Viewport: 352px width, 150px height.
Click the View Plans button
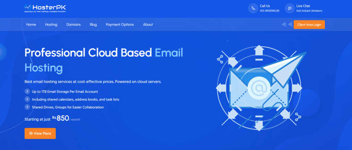click(40, 133)
